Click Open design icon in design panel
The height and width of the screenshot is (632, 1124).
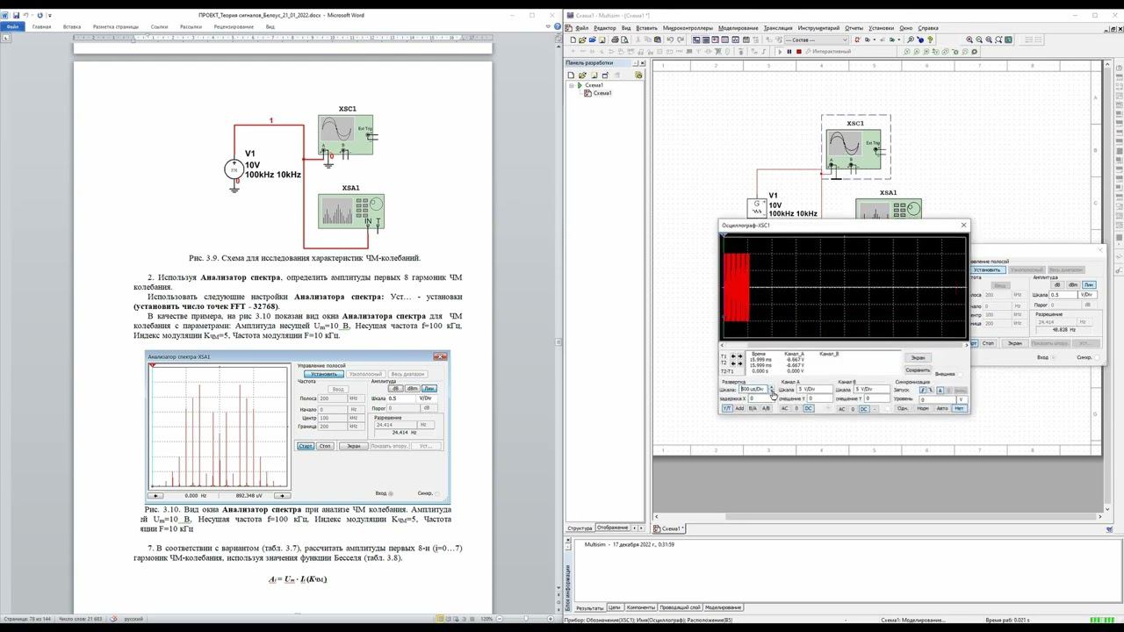point(582,75)
